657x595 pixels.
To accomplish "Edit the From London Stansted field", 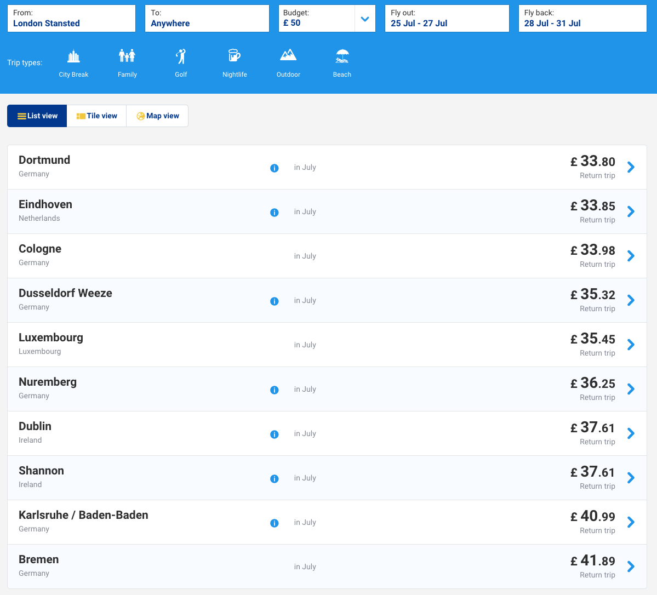I will pos(71,19).
